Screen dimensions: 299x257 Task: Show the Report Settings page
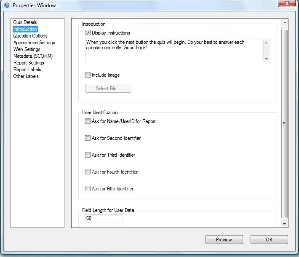pyautogui.click(x=29, y=63)
